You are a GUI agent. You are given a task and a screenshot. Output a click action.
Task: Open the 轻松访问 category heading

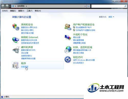[78, 57]
